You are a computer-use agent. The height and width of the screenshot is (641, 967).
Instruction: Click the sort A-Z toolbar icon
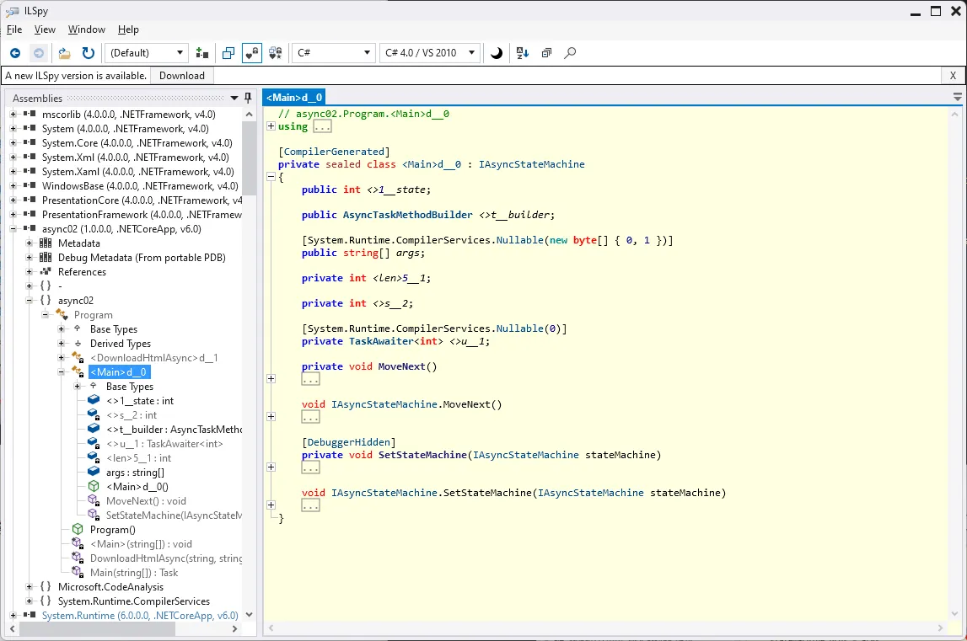523,53
